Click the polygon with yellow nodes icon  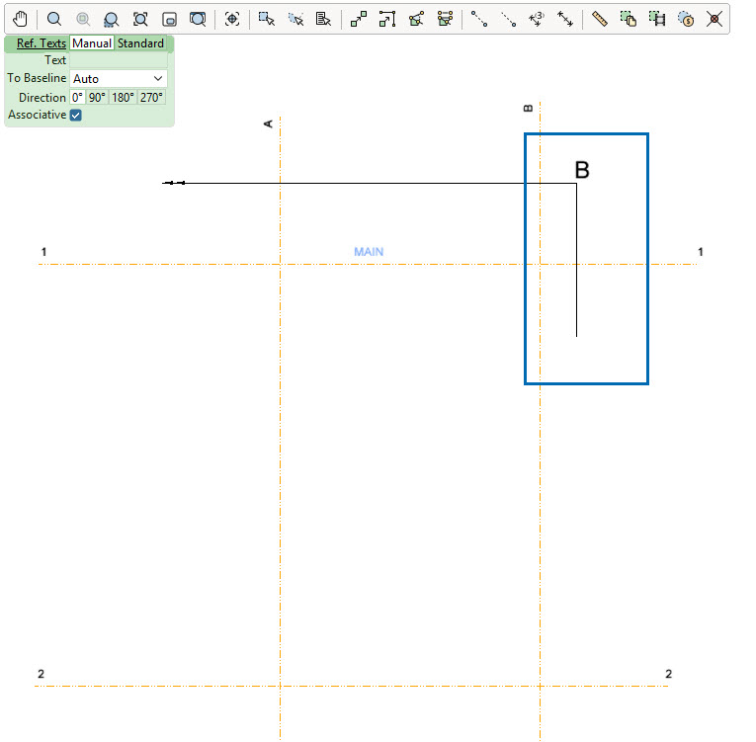click(x=416, y=20)
